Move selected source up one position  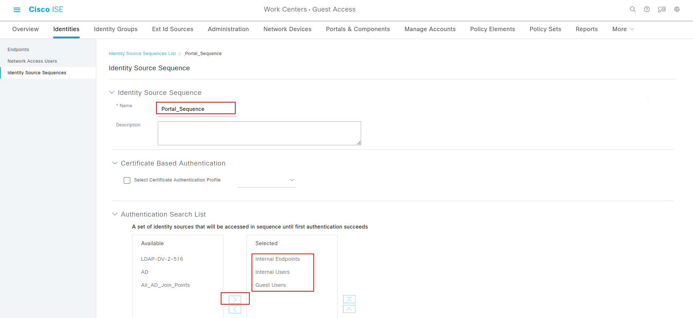click(x=349, y=309)
